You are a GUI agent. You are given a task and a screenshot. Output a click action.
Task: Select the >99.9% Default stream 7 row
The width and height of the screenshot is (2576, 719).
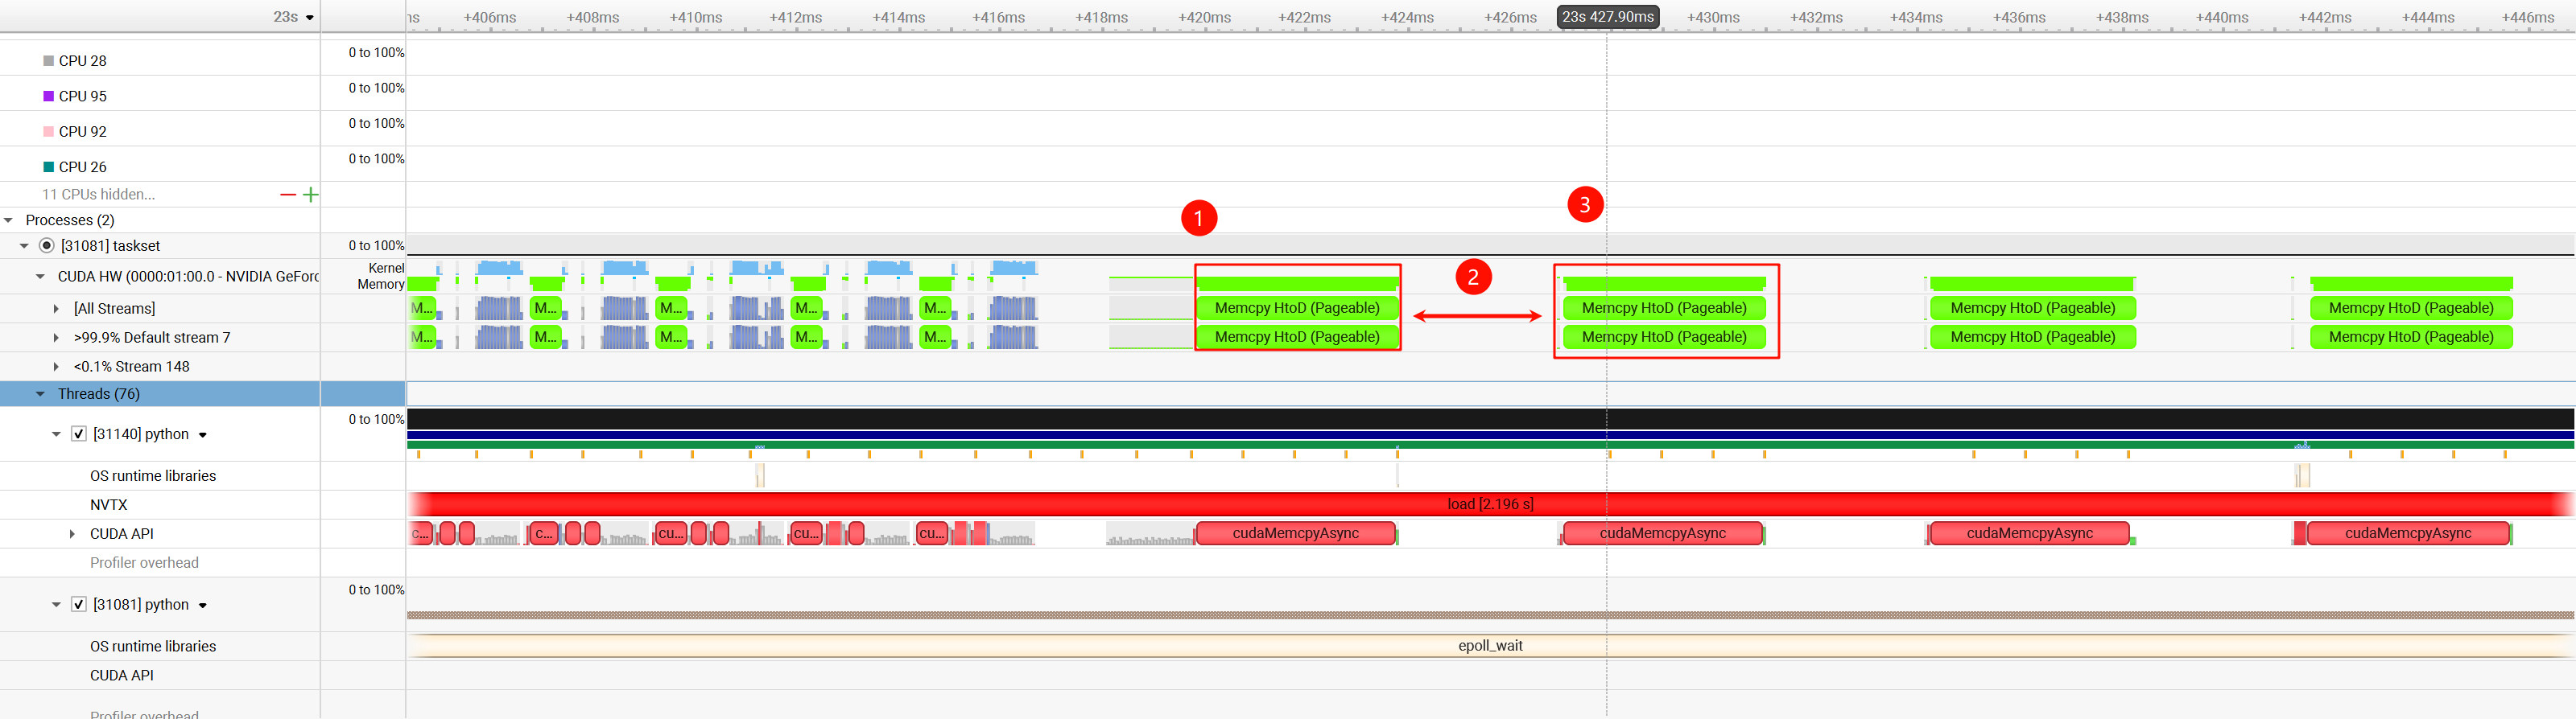151,338
